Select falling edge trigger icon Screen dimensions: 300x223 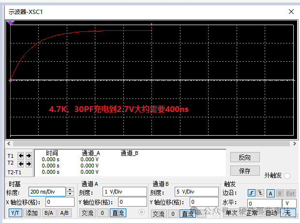point(260,193)
